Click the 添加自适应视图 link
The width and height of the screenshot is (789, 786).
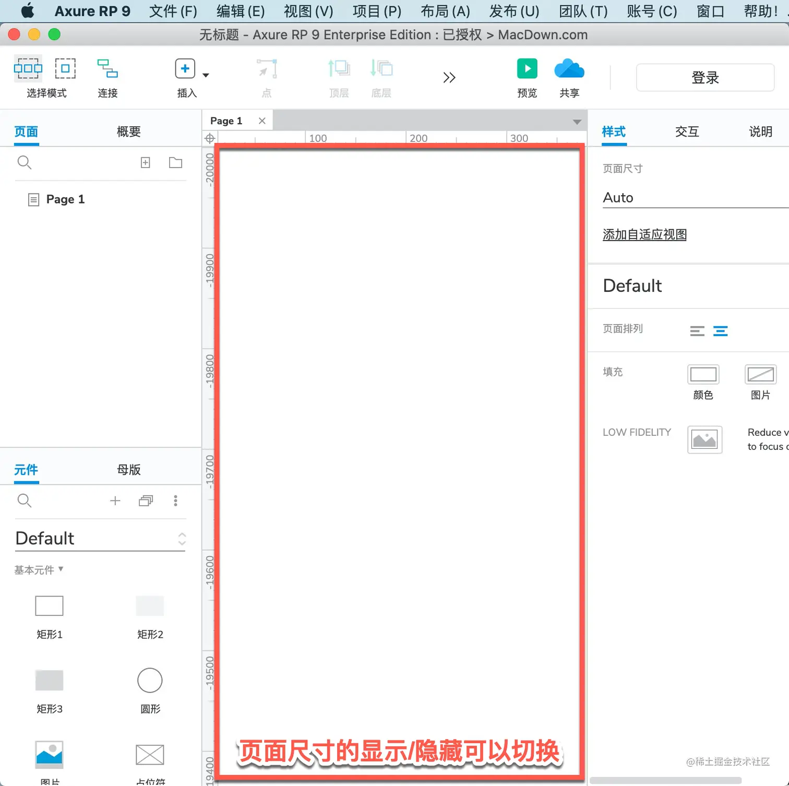click(x=644, y=235)
